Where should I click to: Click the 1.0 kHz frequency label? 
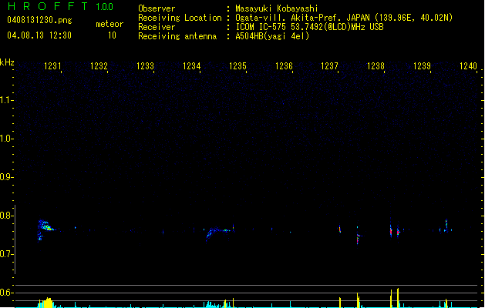pyautogui.click(x=6, y=139)
